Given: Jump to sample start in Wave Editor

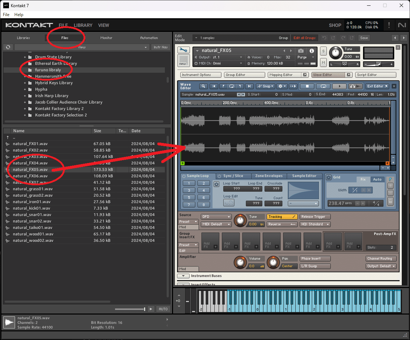Looking at the screenshot, I should coord(214,86).
